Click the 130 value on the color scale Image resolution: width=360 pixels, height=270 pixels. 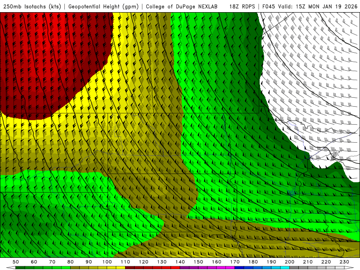pyautogui.click(x=162, y=262)
